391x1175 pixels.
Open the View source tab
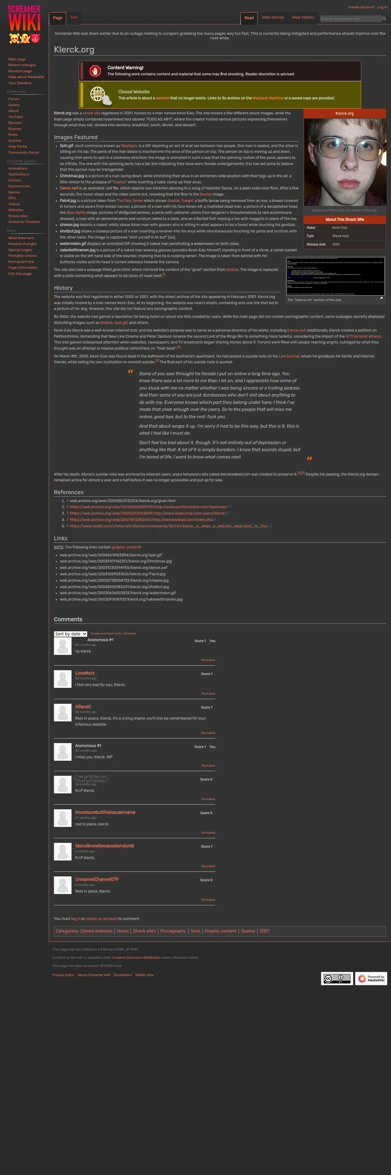coord(273,17)
